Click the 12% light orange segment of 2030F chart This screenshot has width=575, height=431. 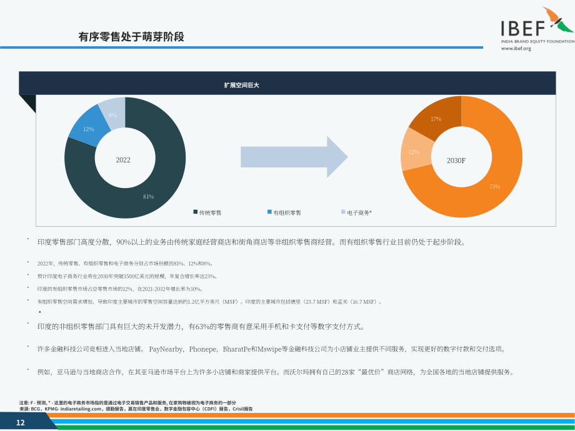[414, 152]
